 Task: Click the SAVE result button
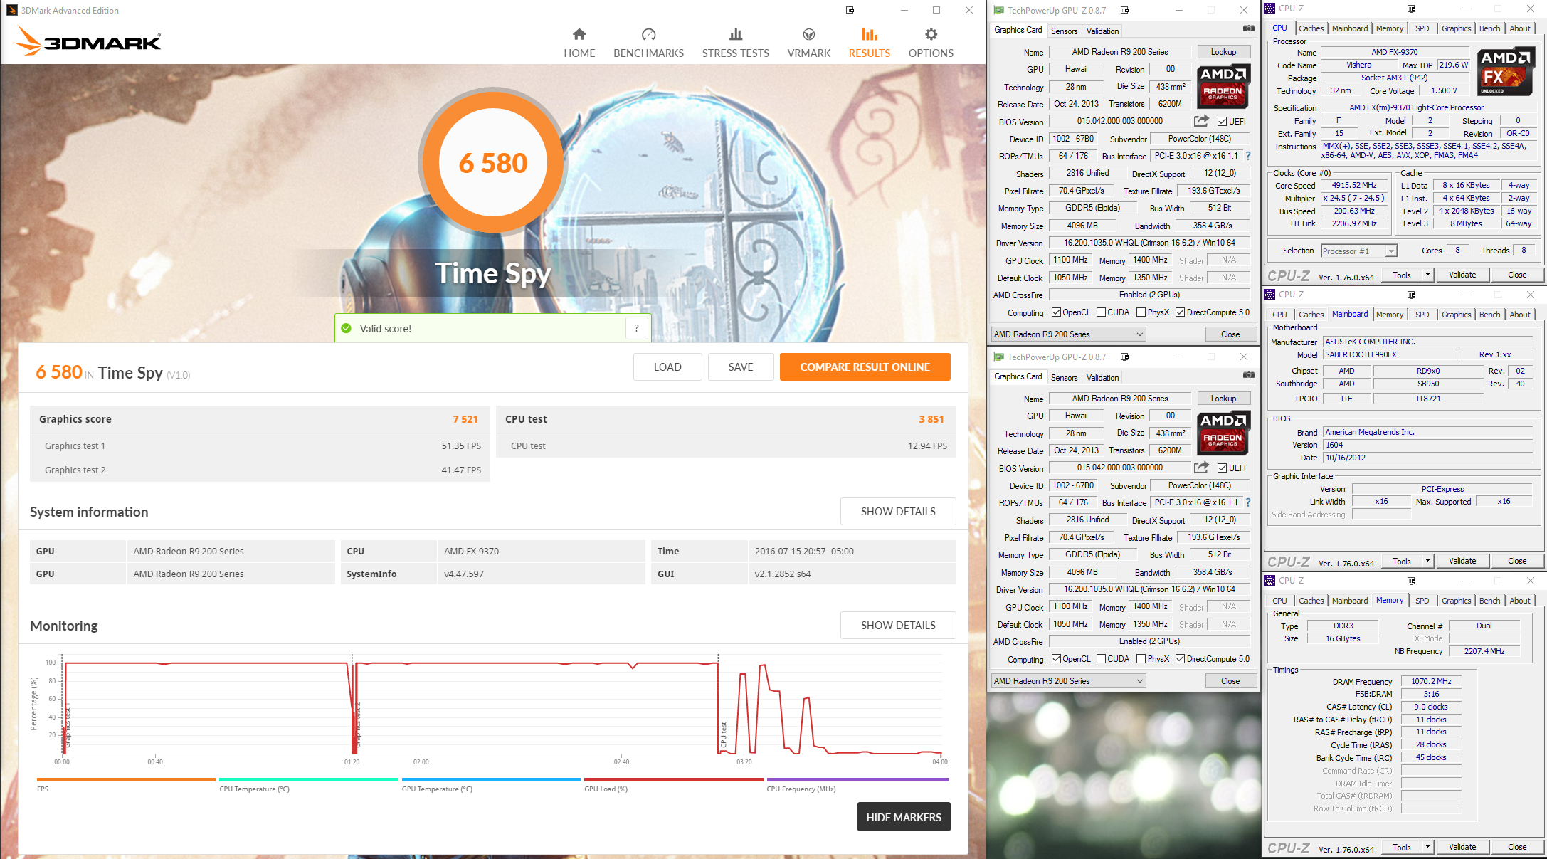coord(740,367)
